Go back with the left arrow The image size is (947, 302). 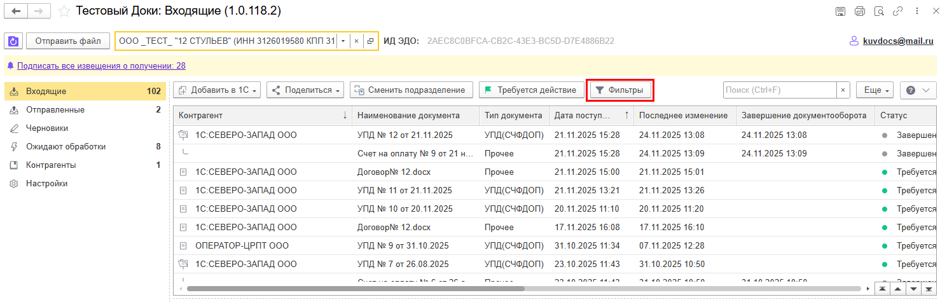click(x=17, y=11)
